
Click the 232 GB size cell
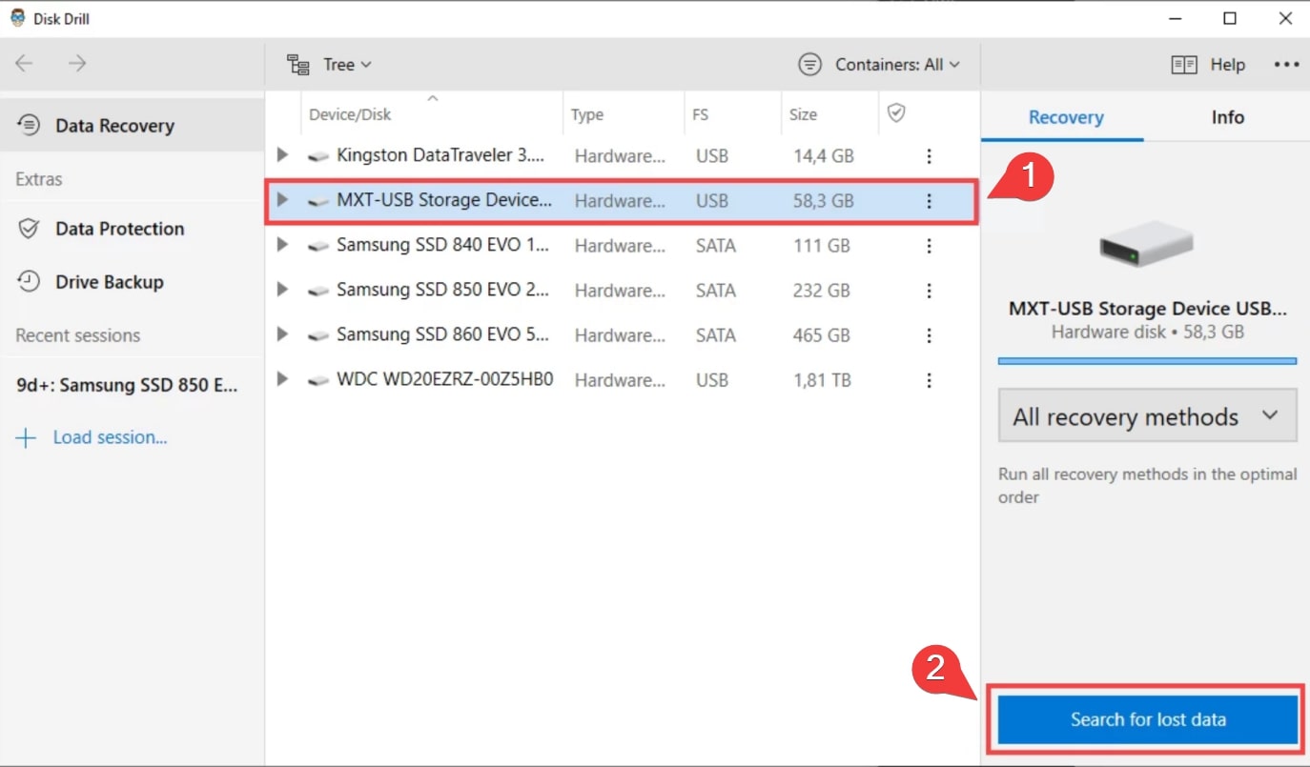821,290
